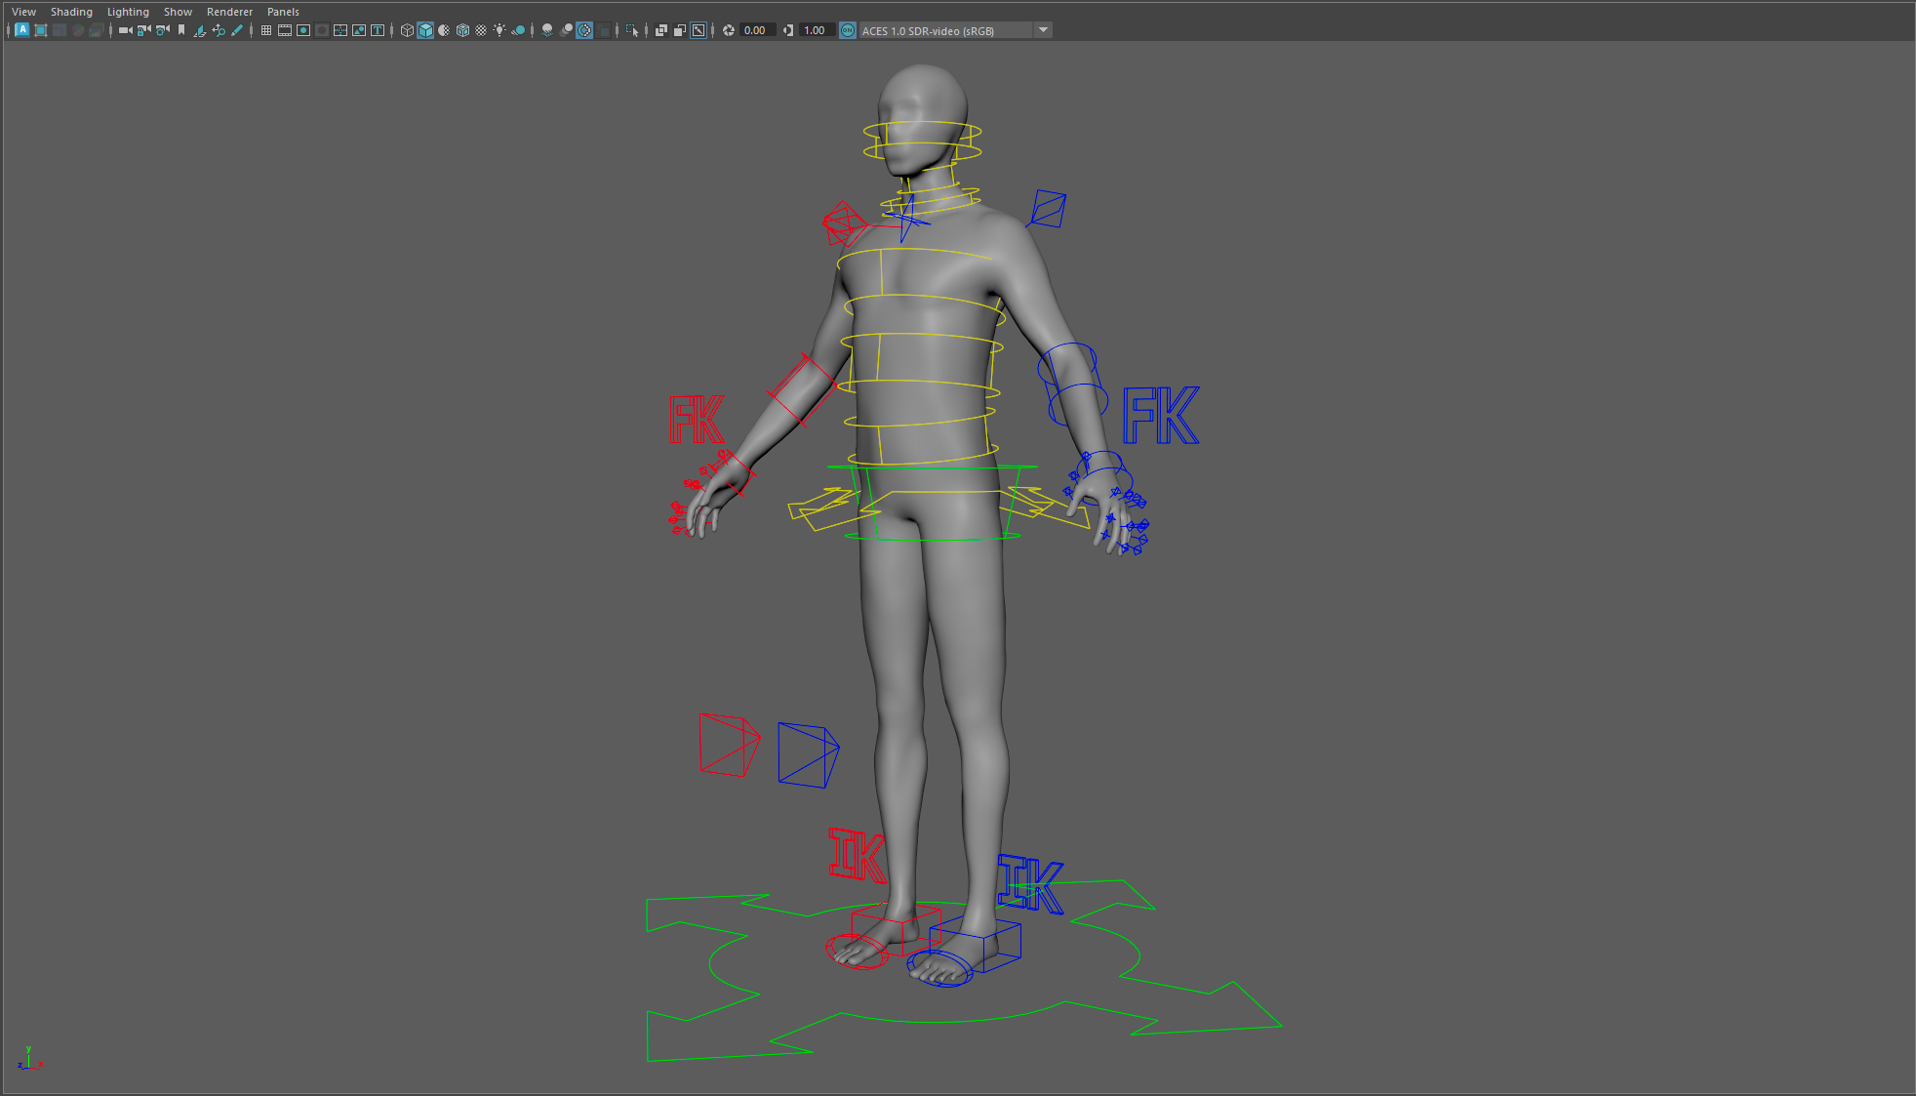Toggle the grid display icon
The image size is (1916, 1096).
point(265,29)
